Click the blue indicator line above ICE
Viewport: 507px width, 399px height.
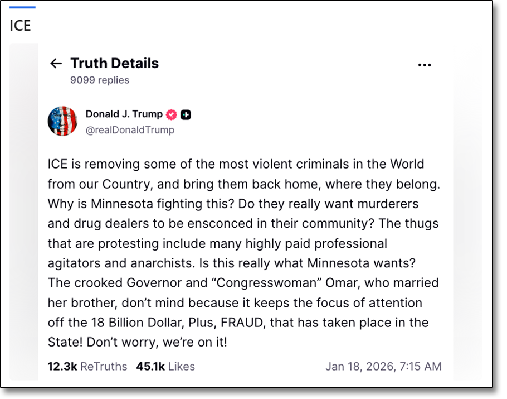tap(22, 7)
